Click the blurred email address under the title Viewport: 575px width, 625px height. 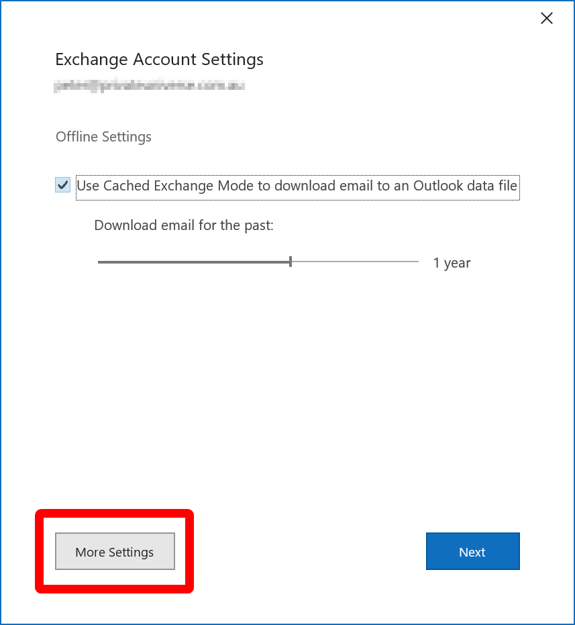[x=149, y=86]
